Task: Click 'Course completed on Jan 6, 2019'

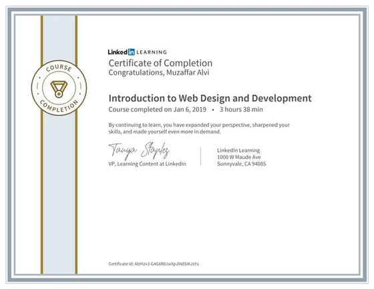Action: coord(157,109)
